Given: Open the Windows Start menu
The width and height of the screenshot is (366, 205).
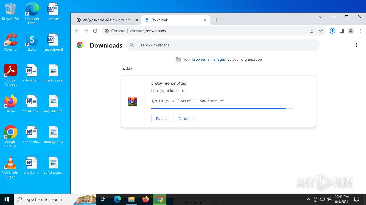Looking at the screenshot, I should point(7,199).
